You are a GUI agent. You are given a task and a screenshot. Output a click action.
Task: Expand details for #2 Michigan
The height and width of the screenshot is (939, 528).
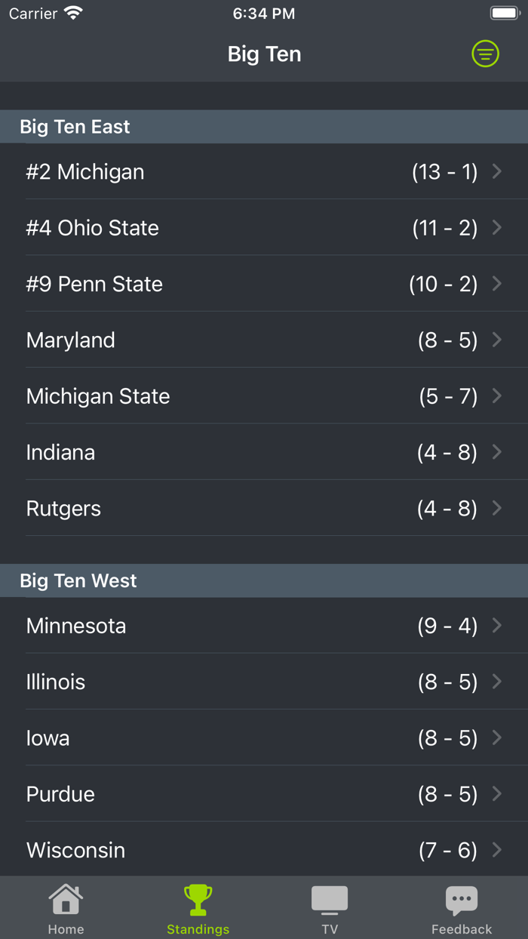click(x=264, y=171)
